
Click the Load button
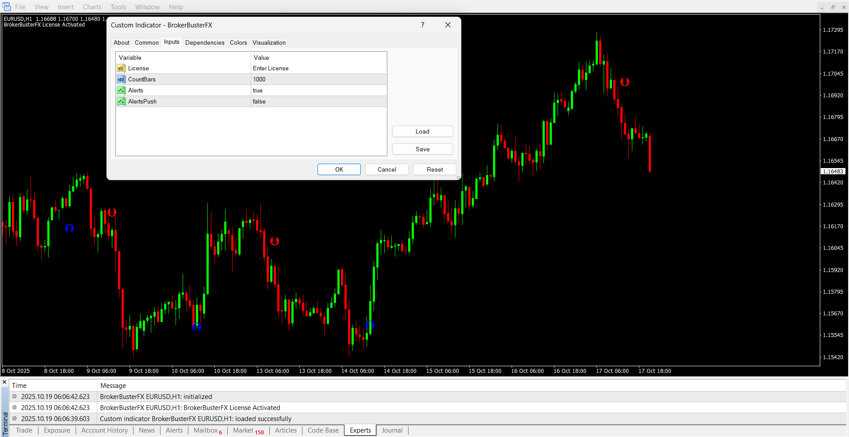[422, 131]
